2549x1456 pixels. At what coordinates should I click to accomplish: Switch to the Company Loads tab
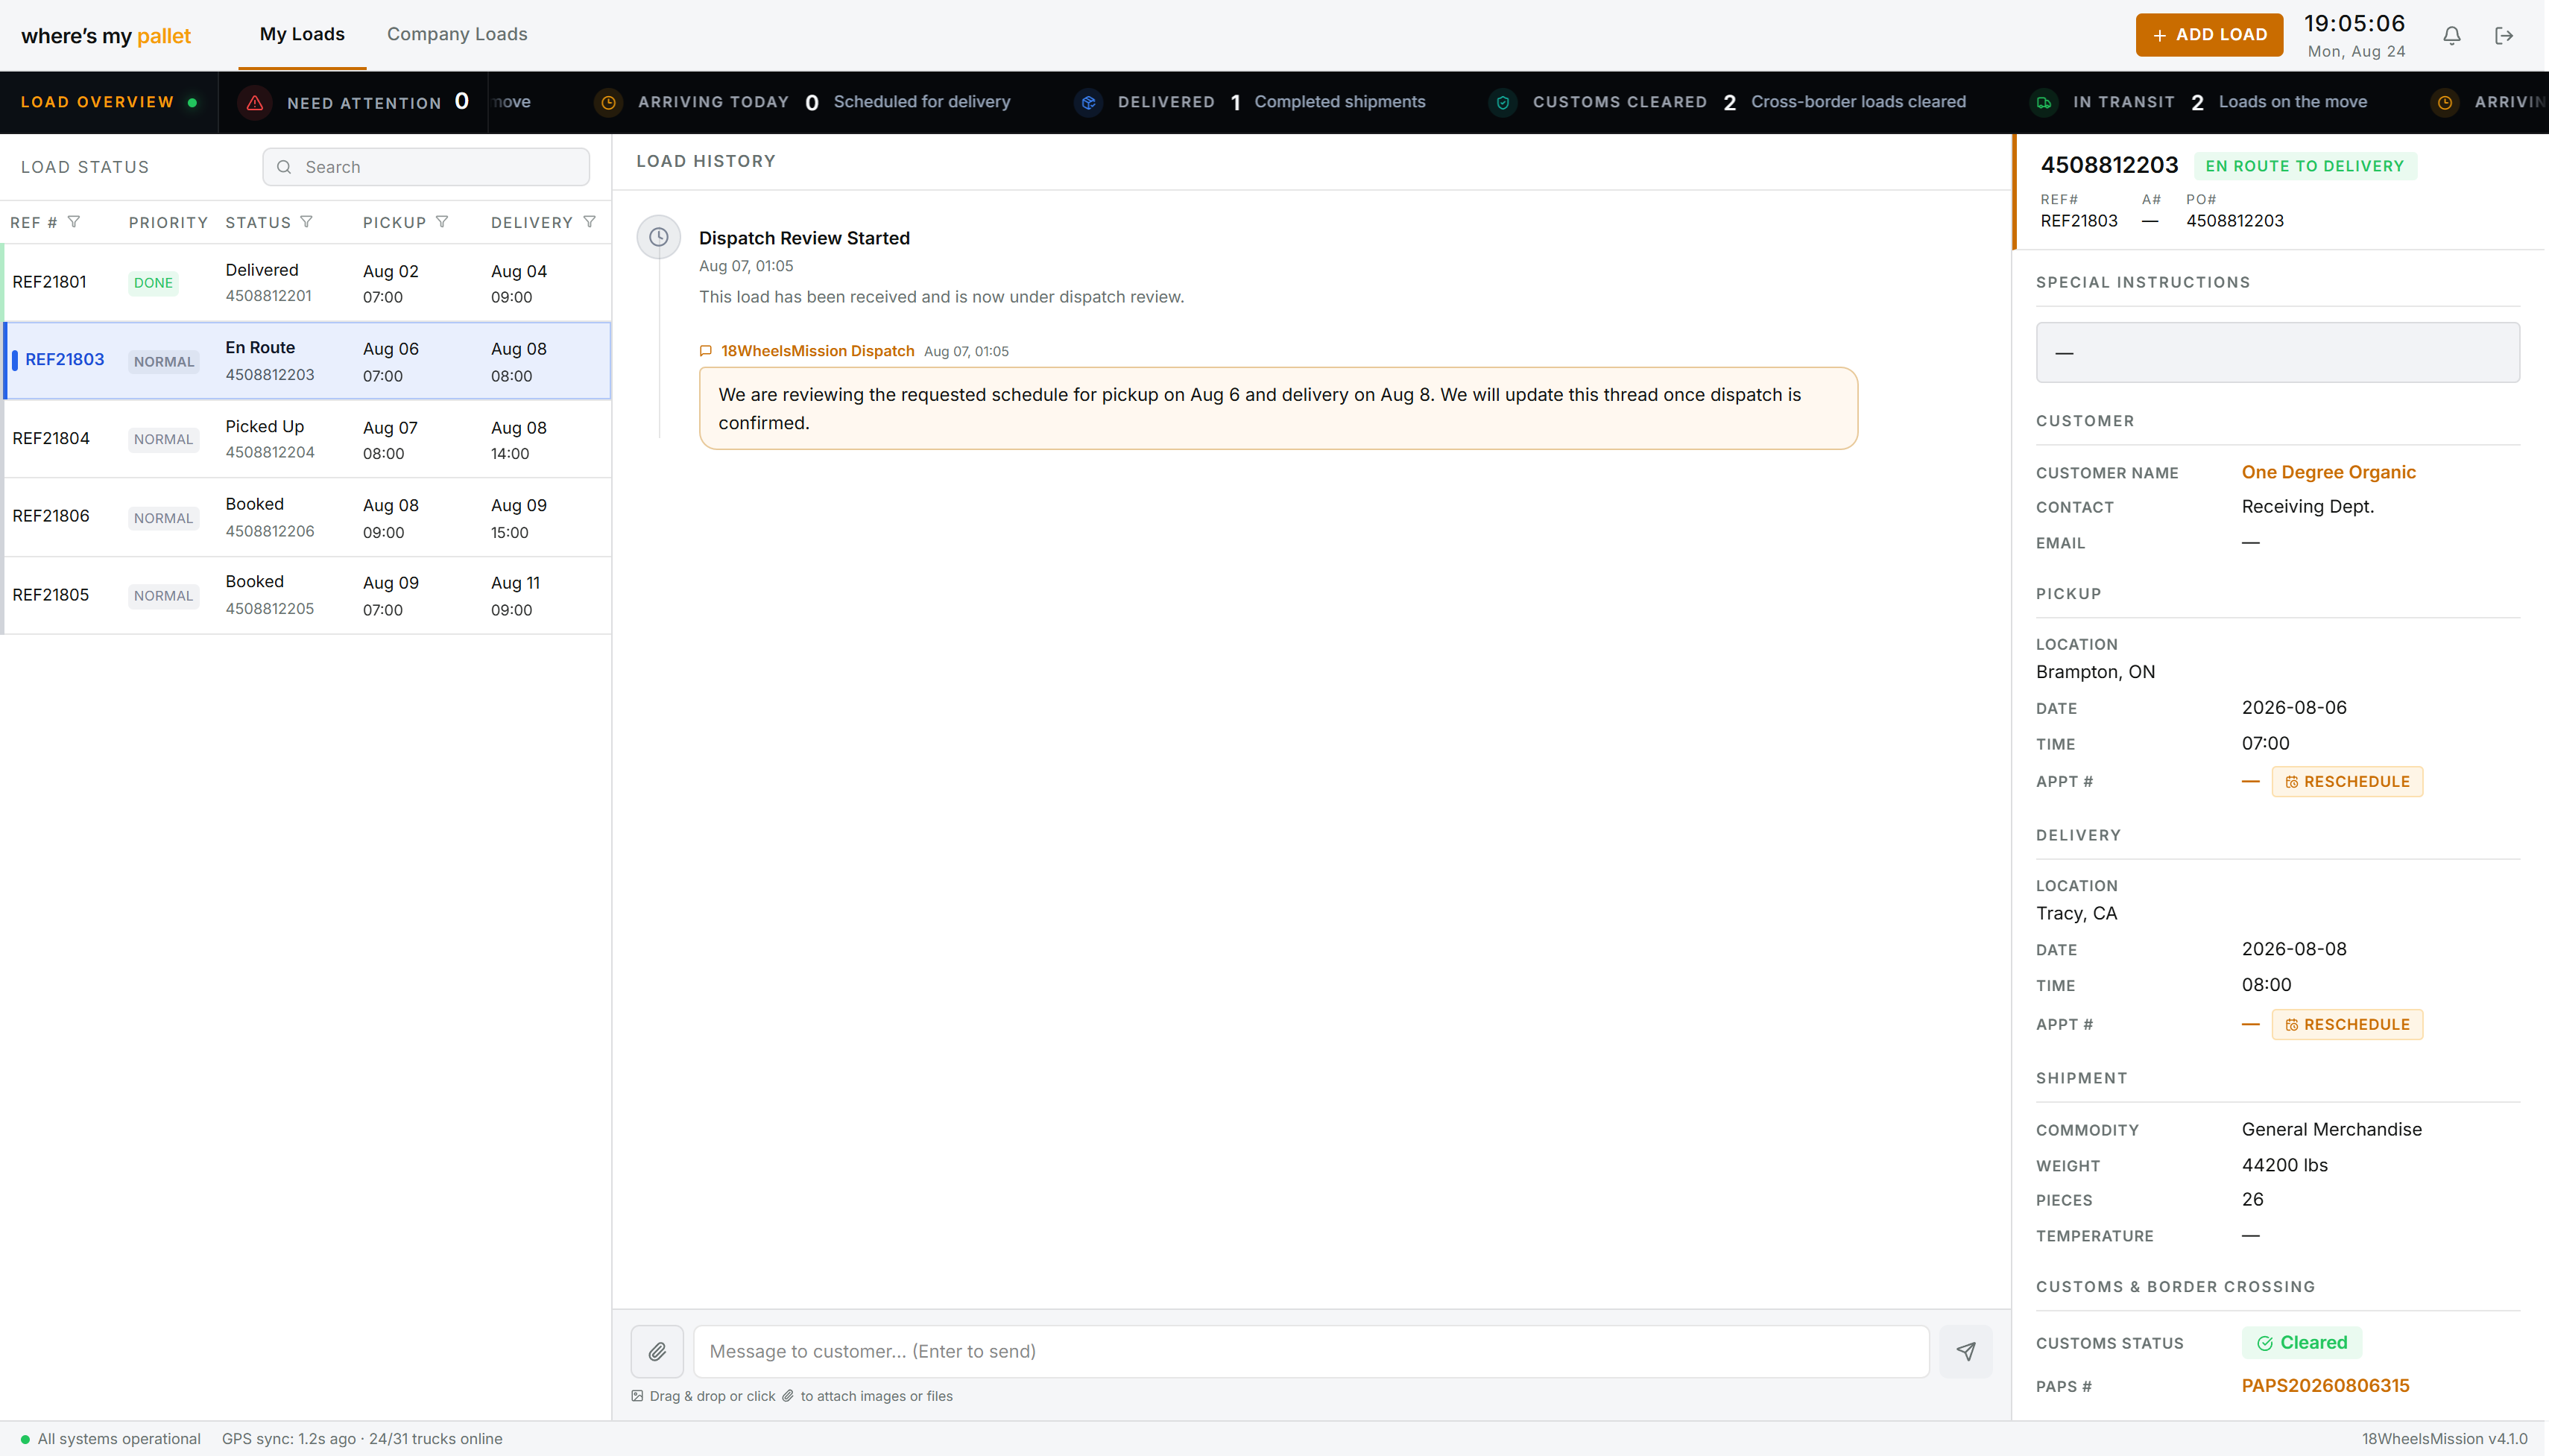point(457,34)
